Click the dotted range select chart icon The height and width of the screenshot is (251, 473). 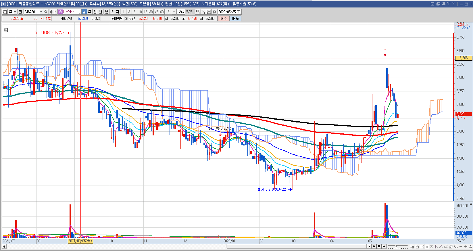coord(422,246)
